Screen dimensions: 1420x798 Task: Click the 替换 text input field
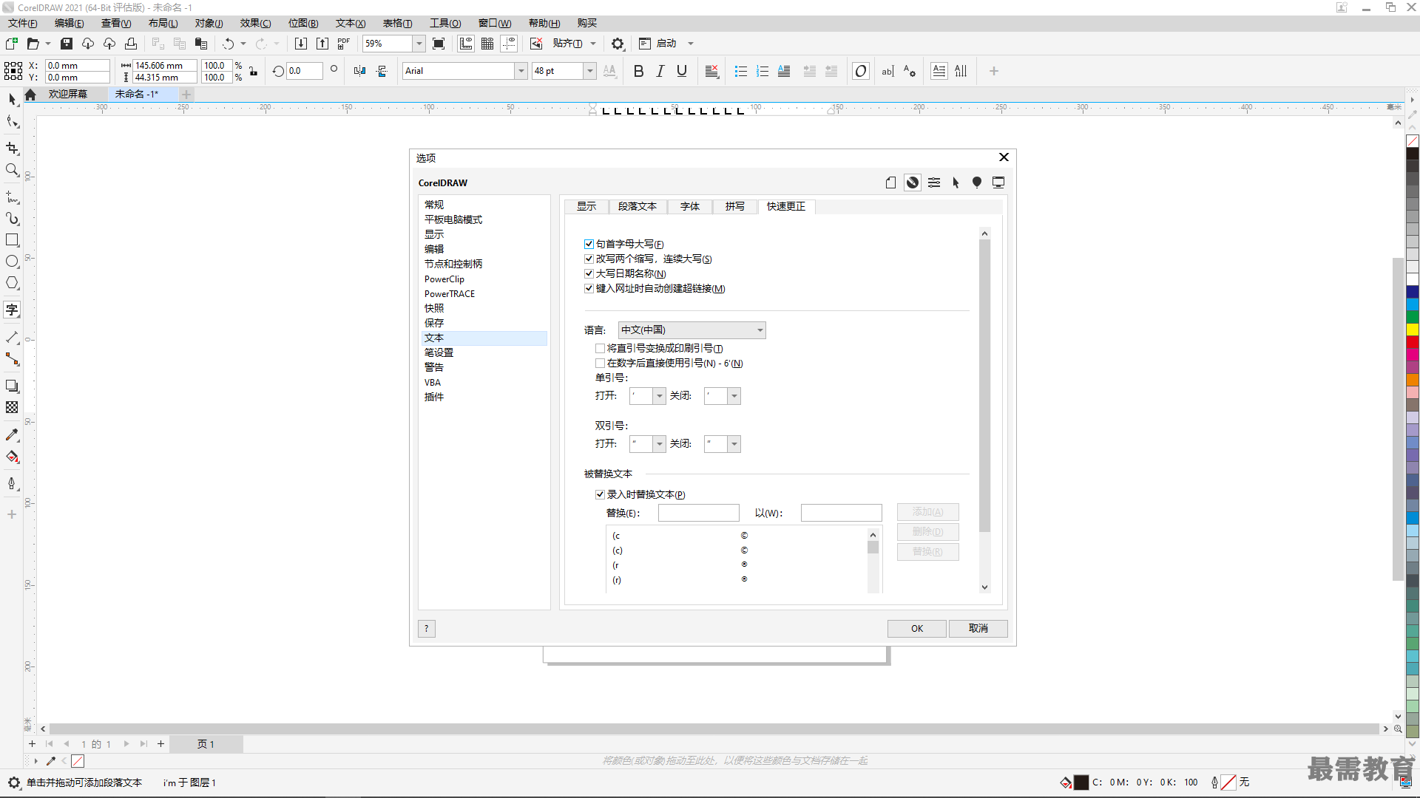698,513
